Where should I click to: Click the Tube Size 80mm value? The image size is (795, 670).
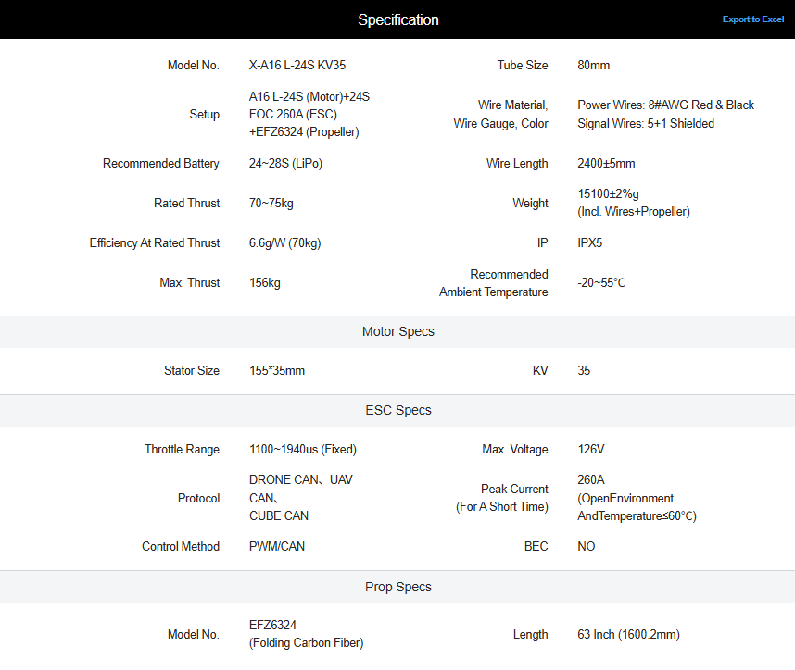click(593, 66)
